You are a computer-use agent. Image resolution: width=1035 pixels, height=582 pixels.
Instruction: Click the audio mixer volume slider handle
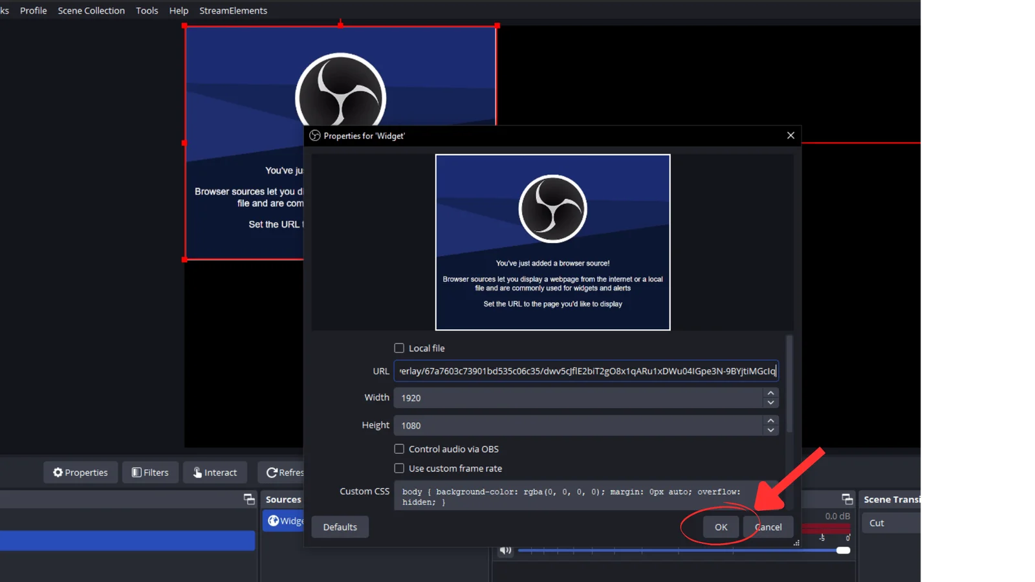843,550
